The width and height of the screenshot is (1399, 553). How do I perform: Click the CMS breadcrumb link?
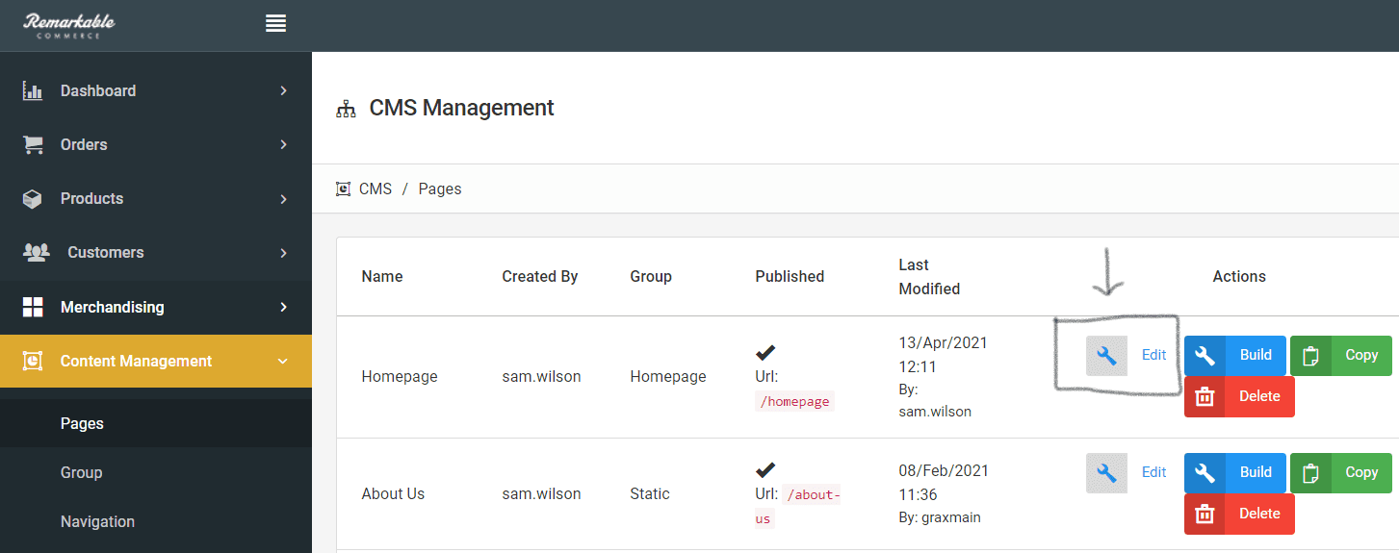[375, 189]
